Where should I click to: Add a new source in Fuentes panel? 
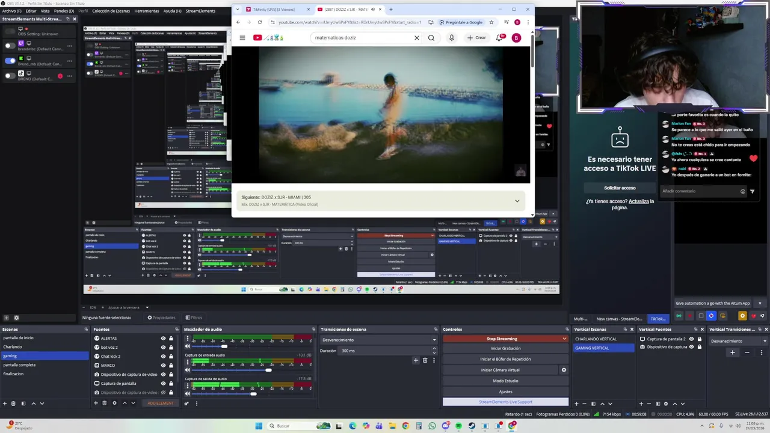pos(96,403)
